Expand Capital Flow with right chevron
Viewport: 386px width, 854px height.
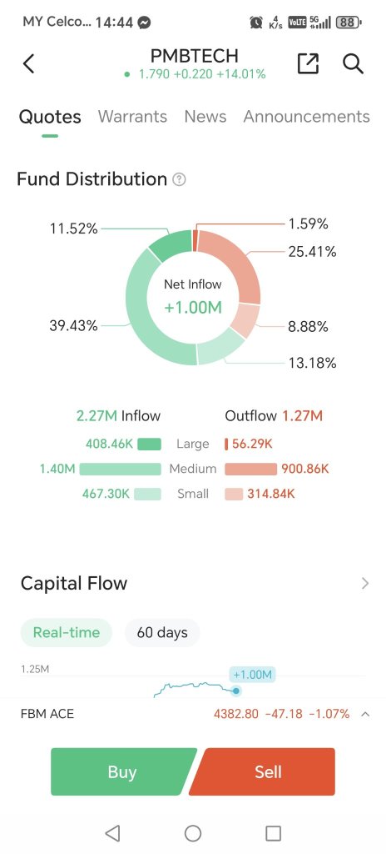365,583
